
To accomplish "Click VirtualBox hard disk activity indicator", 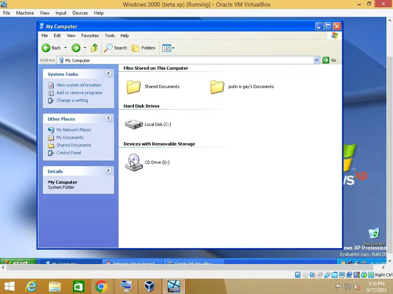I will [297, 275].
